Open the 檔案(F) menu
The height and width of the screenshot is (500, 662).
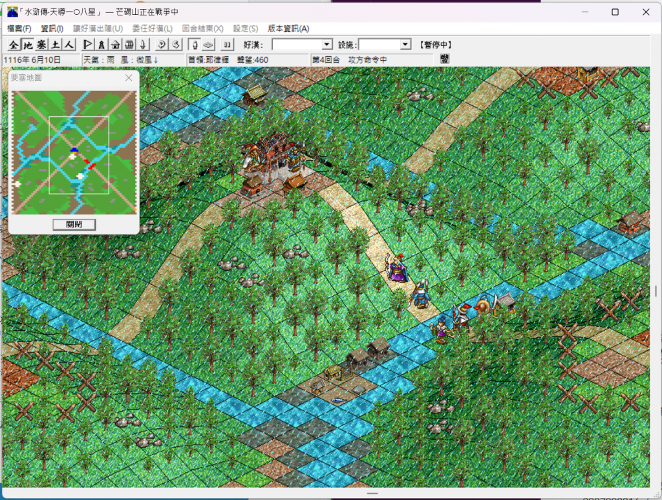19,28
